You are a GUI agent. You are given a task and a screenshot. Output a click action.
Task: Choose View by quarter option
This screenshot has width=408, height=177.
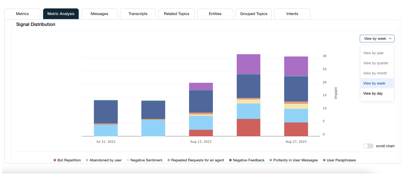pyautogui.click(x=375, y=63)
